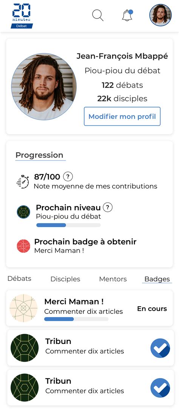Click the stopwatch icon beside 87/100
The width and height of the screenshot is (179, 415).
coord(23,182)
